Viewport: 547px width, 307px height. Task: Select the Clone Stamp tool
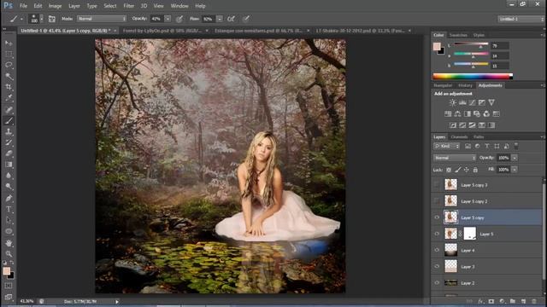click(9, 131)
